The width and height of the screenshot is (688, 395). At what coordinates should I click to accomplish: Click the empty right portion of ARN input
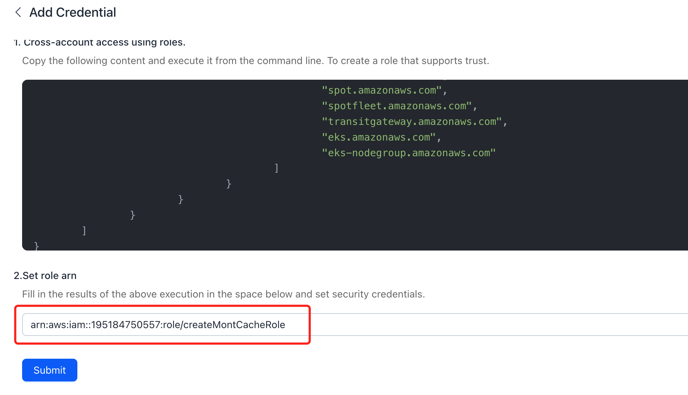[x=499, y=325]
